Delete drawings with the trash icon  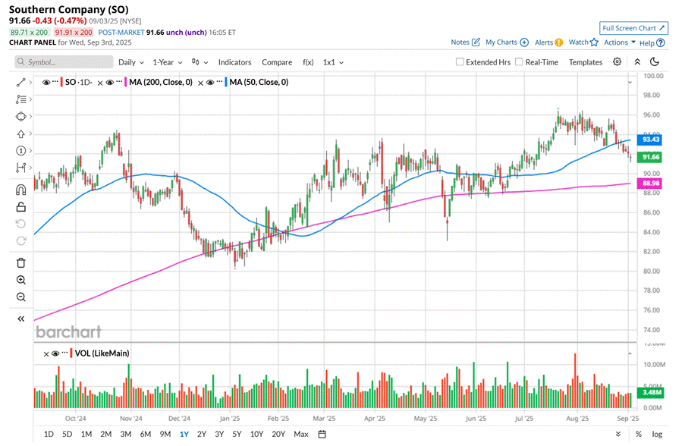tap(21, 262)
